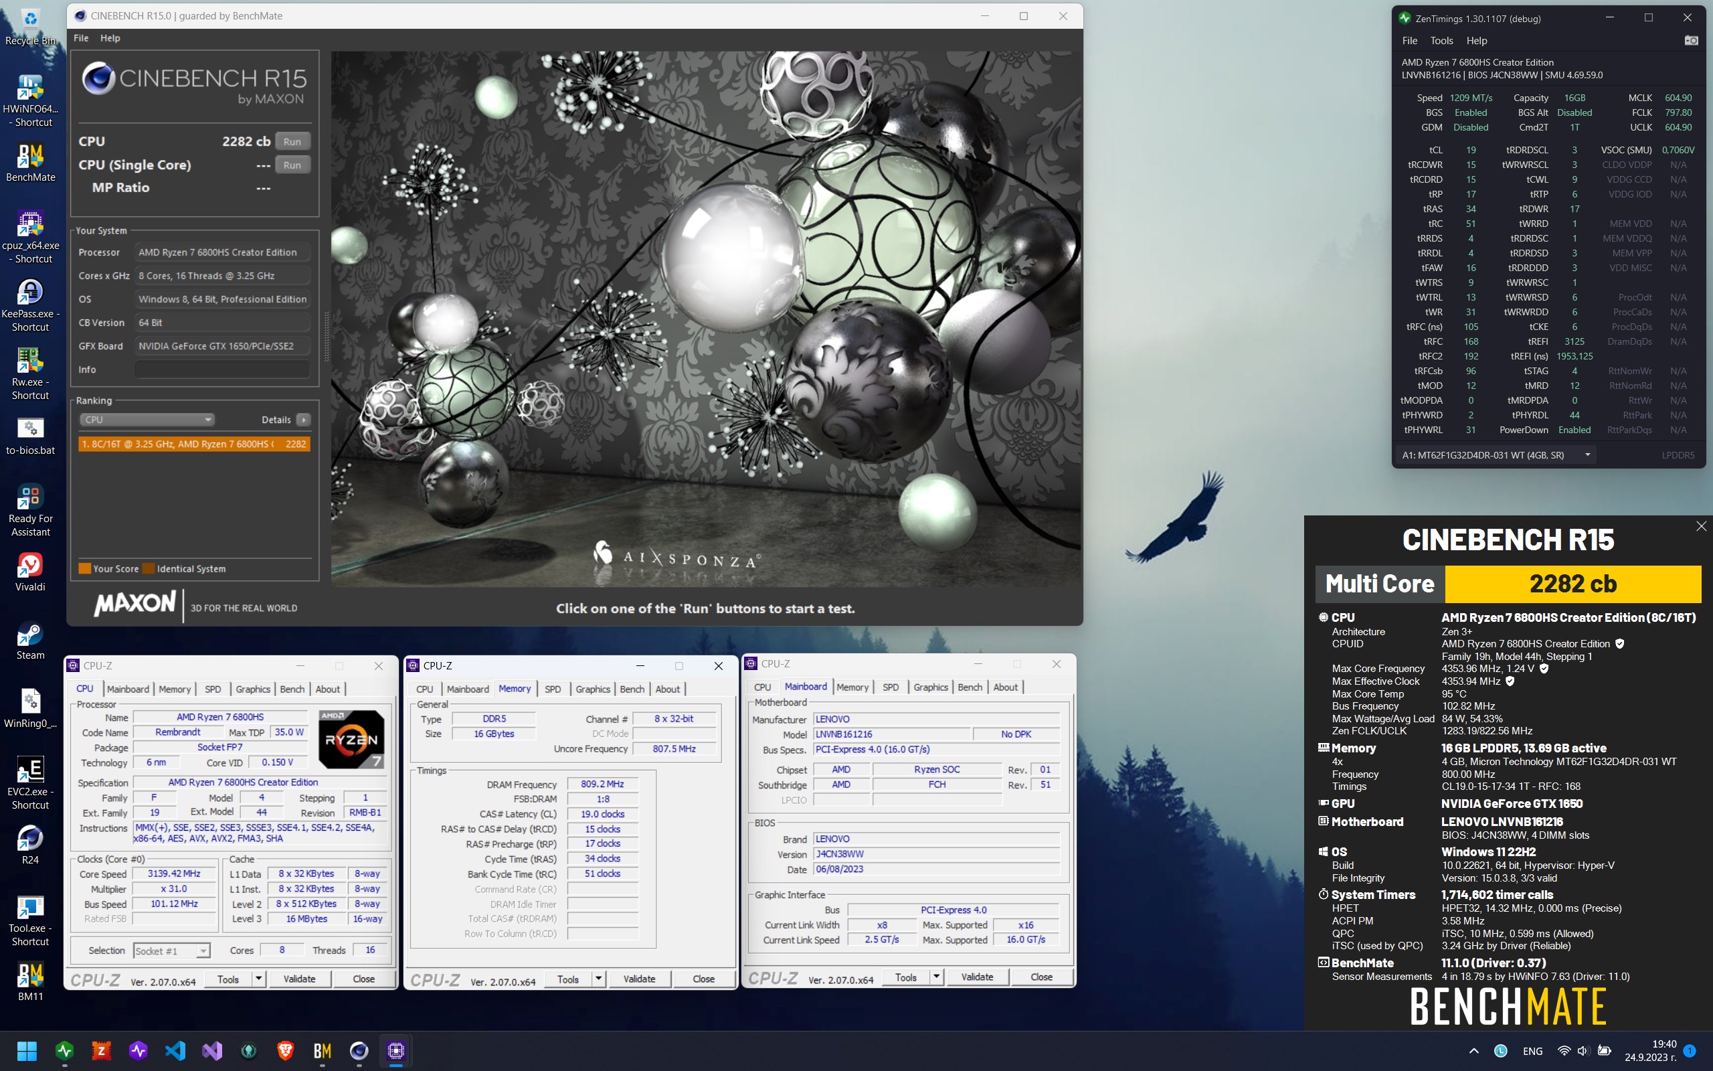Select the ranking entry scoring 2282

[194, 444]
